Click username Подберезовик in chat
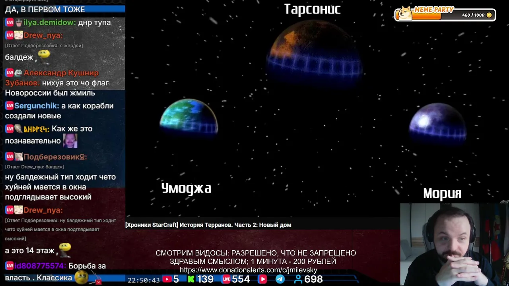The height and width of the screenshot is (286, 509). (55, 157)
